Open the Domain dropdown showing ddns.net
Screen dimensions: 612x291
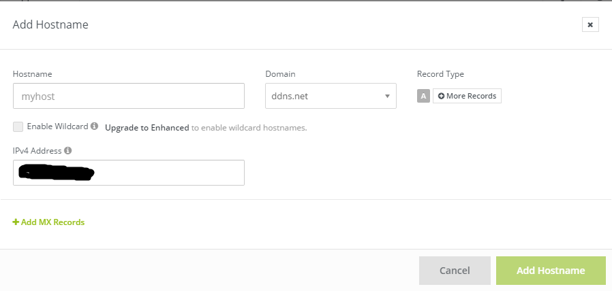point(324,96)
